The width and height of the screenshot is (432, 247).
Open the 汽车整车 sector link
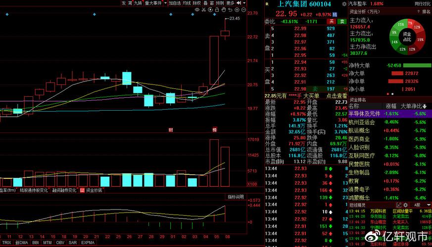click(x=357, y=4)
